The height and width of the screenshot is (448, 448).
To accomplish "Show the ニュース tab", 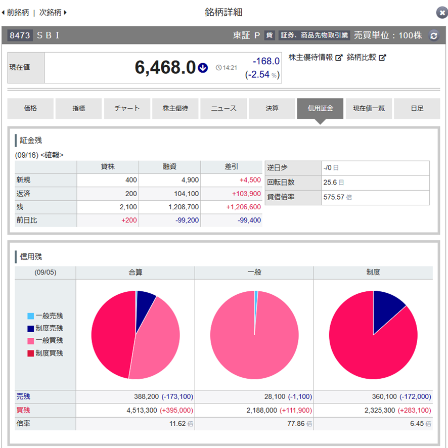I will 223,108.
